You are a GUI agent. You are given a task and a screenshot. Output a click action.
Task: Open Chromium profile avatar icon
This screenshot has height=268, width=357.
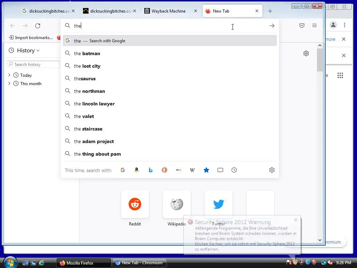click(x=333, y=25)
